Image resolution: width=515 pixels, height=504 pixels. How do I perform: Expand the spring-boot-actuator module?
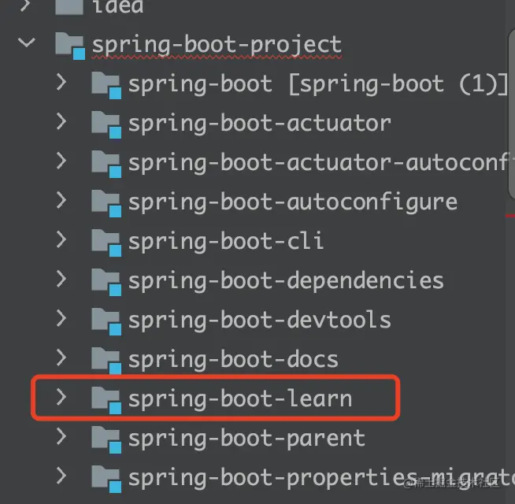pyautogui.click(x=61, y=121)
